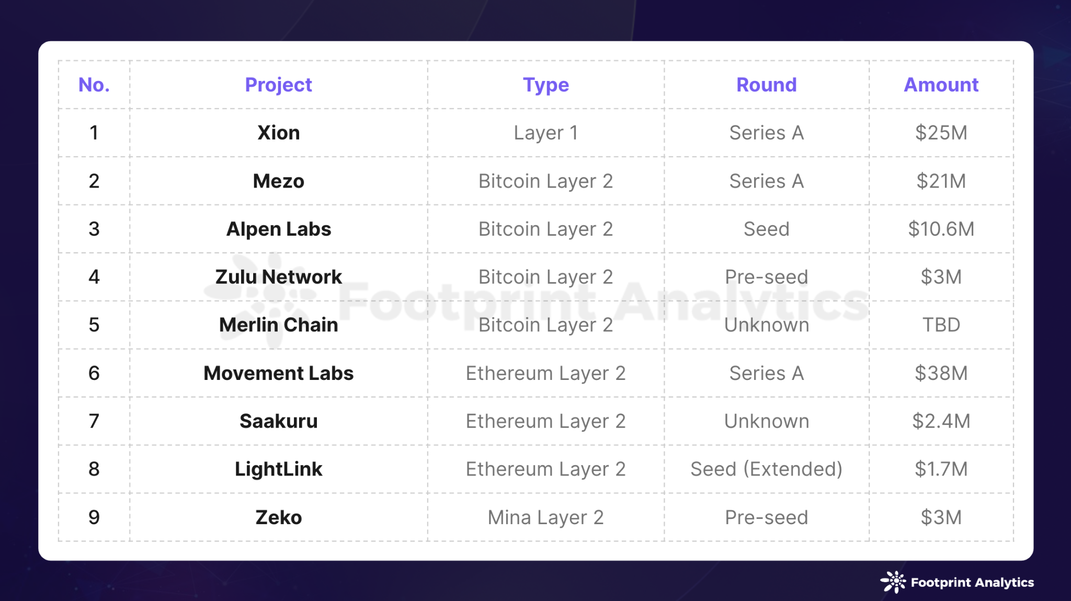Click the $38M amount cell
Screen dimensions: 1071x601
point(941,373)
